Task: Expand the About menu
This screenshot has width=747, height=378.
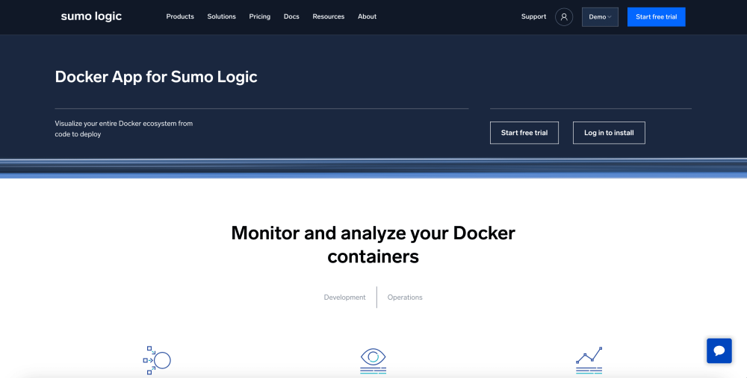Action: (367, 16)
